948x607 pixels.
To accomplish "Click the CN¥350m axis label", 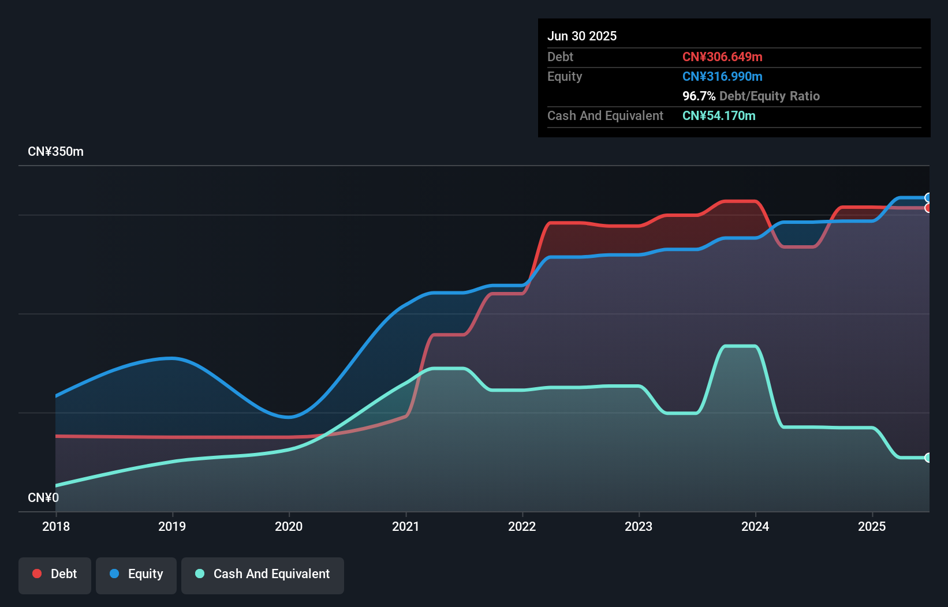I will [55, 152].
